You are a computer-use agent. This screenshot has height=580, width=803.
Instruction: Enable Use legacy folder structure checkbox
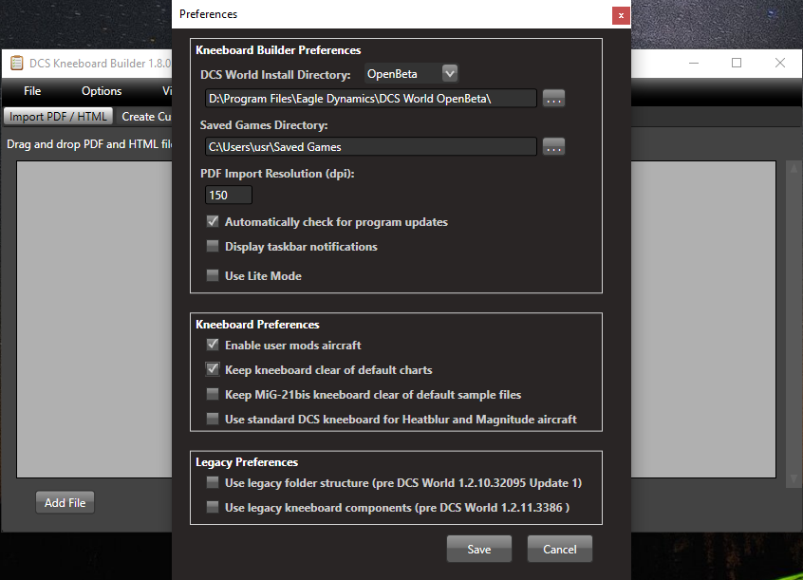pyautogui.click(x=212, y=482)
